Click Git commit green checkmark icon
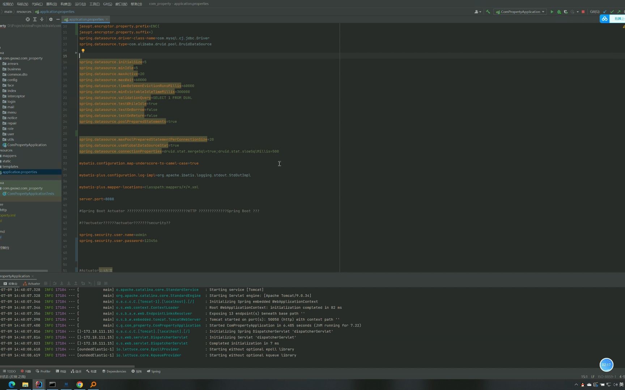The width and height of the screenshot is (625, 390). pyautogui.click(x=612, y=12)
